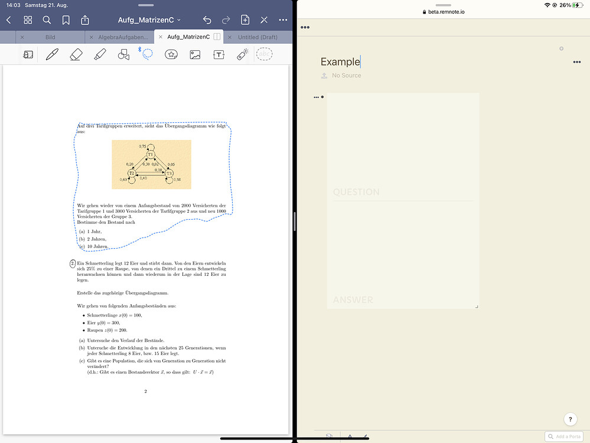Click No Source under the Example title
Screen dimensions: 590x443
tap(346, 75)
